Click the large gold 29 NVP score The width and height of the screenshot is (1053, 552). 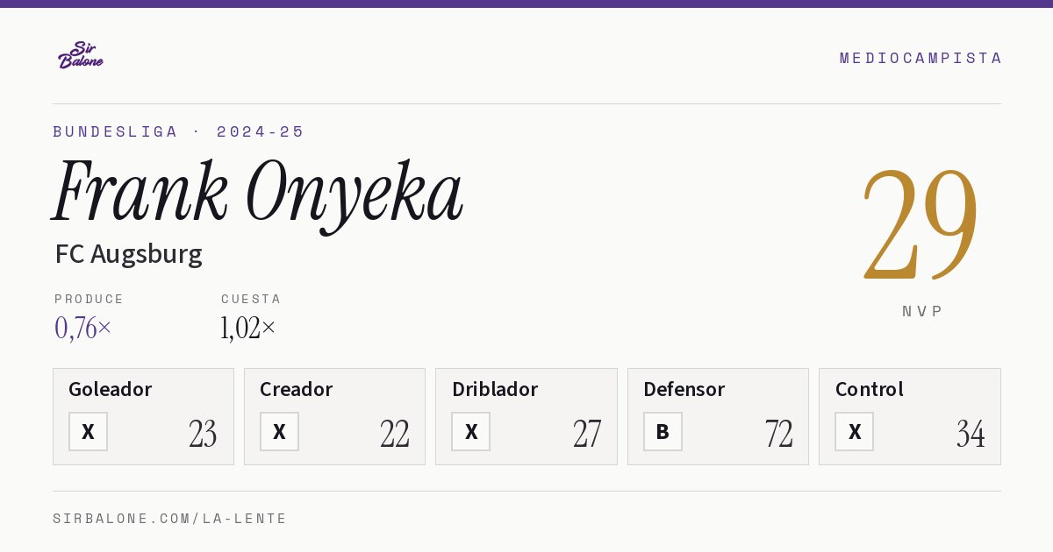click(x=920, y=224)
